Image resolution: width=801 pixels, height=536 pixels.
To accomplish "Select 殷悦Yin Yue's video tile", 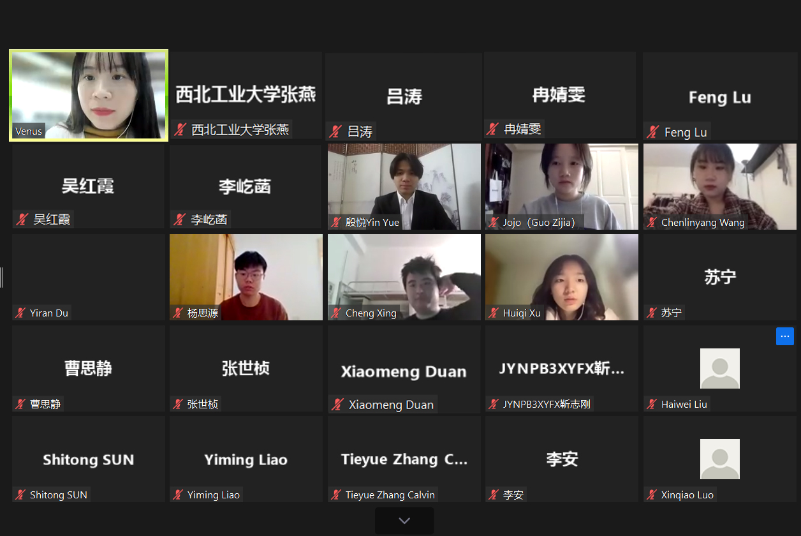I will click(404, 186).
